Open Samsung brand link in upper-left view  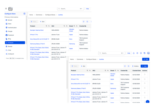pyautogui.click(x=72, y=44)
